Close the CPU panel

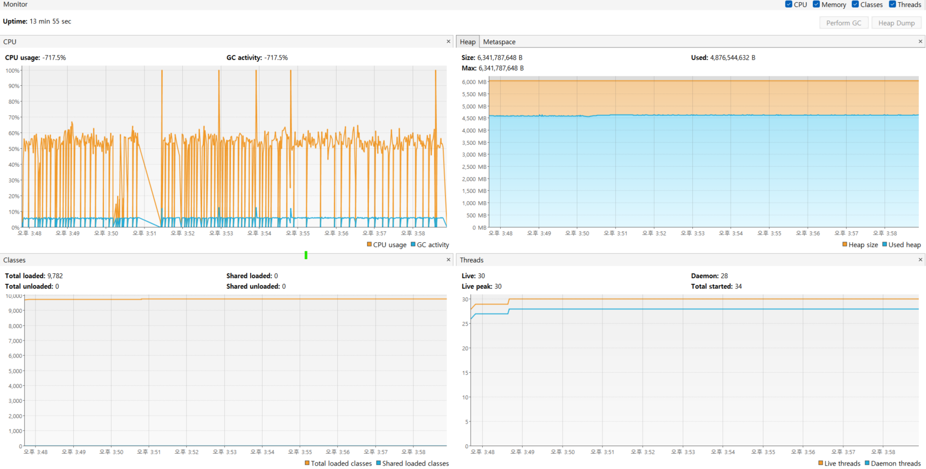(x=448, y=42)
